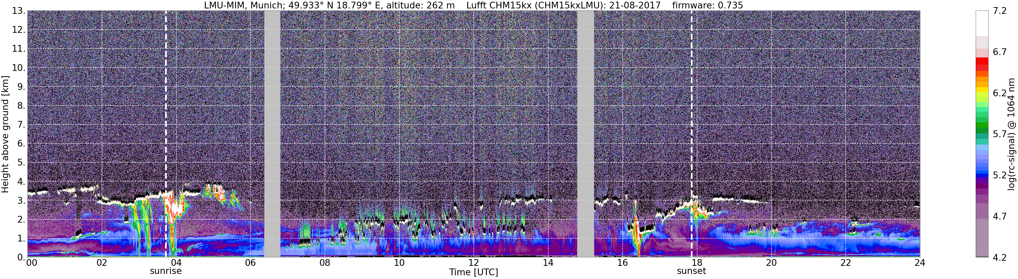1018x279 pixels.
Task: Click the y-axis tick label '5.'
Action: [21, 162]
